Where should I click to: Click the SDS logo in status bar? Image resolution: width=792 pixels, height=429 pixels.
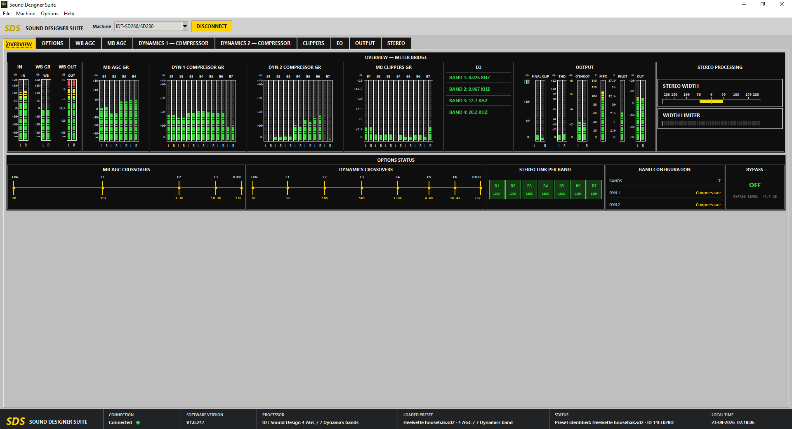tap(16, 421)
